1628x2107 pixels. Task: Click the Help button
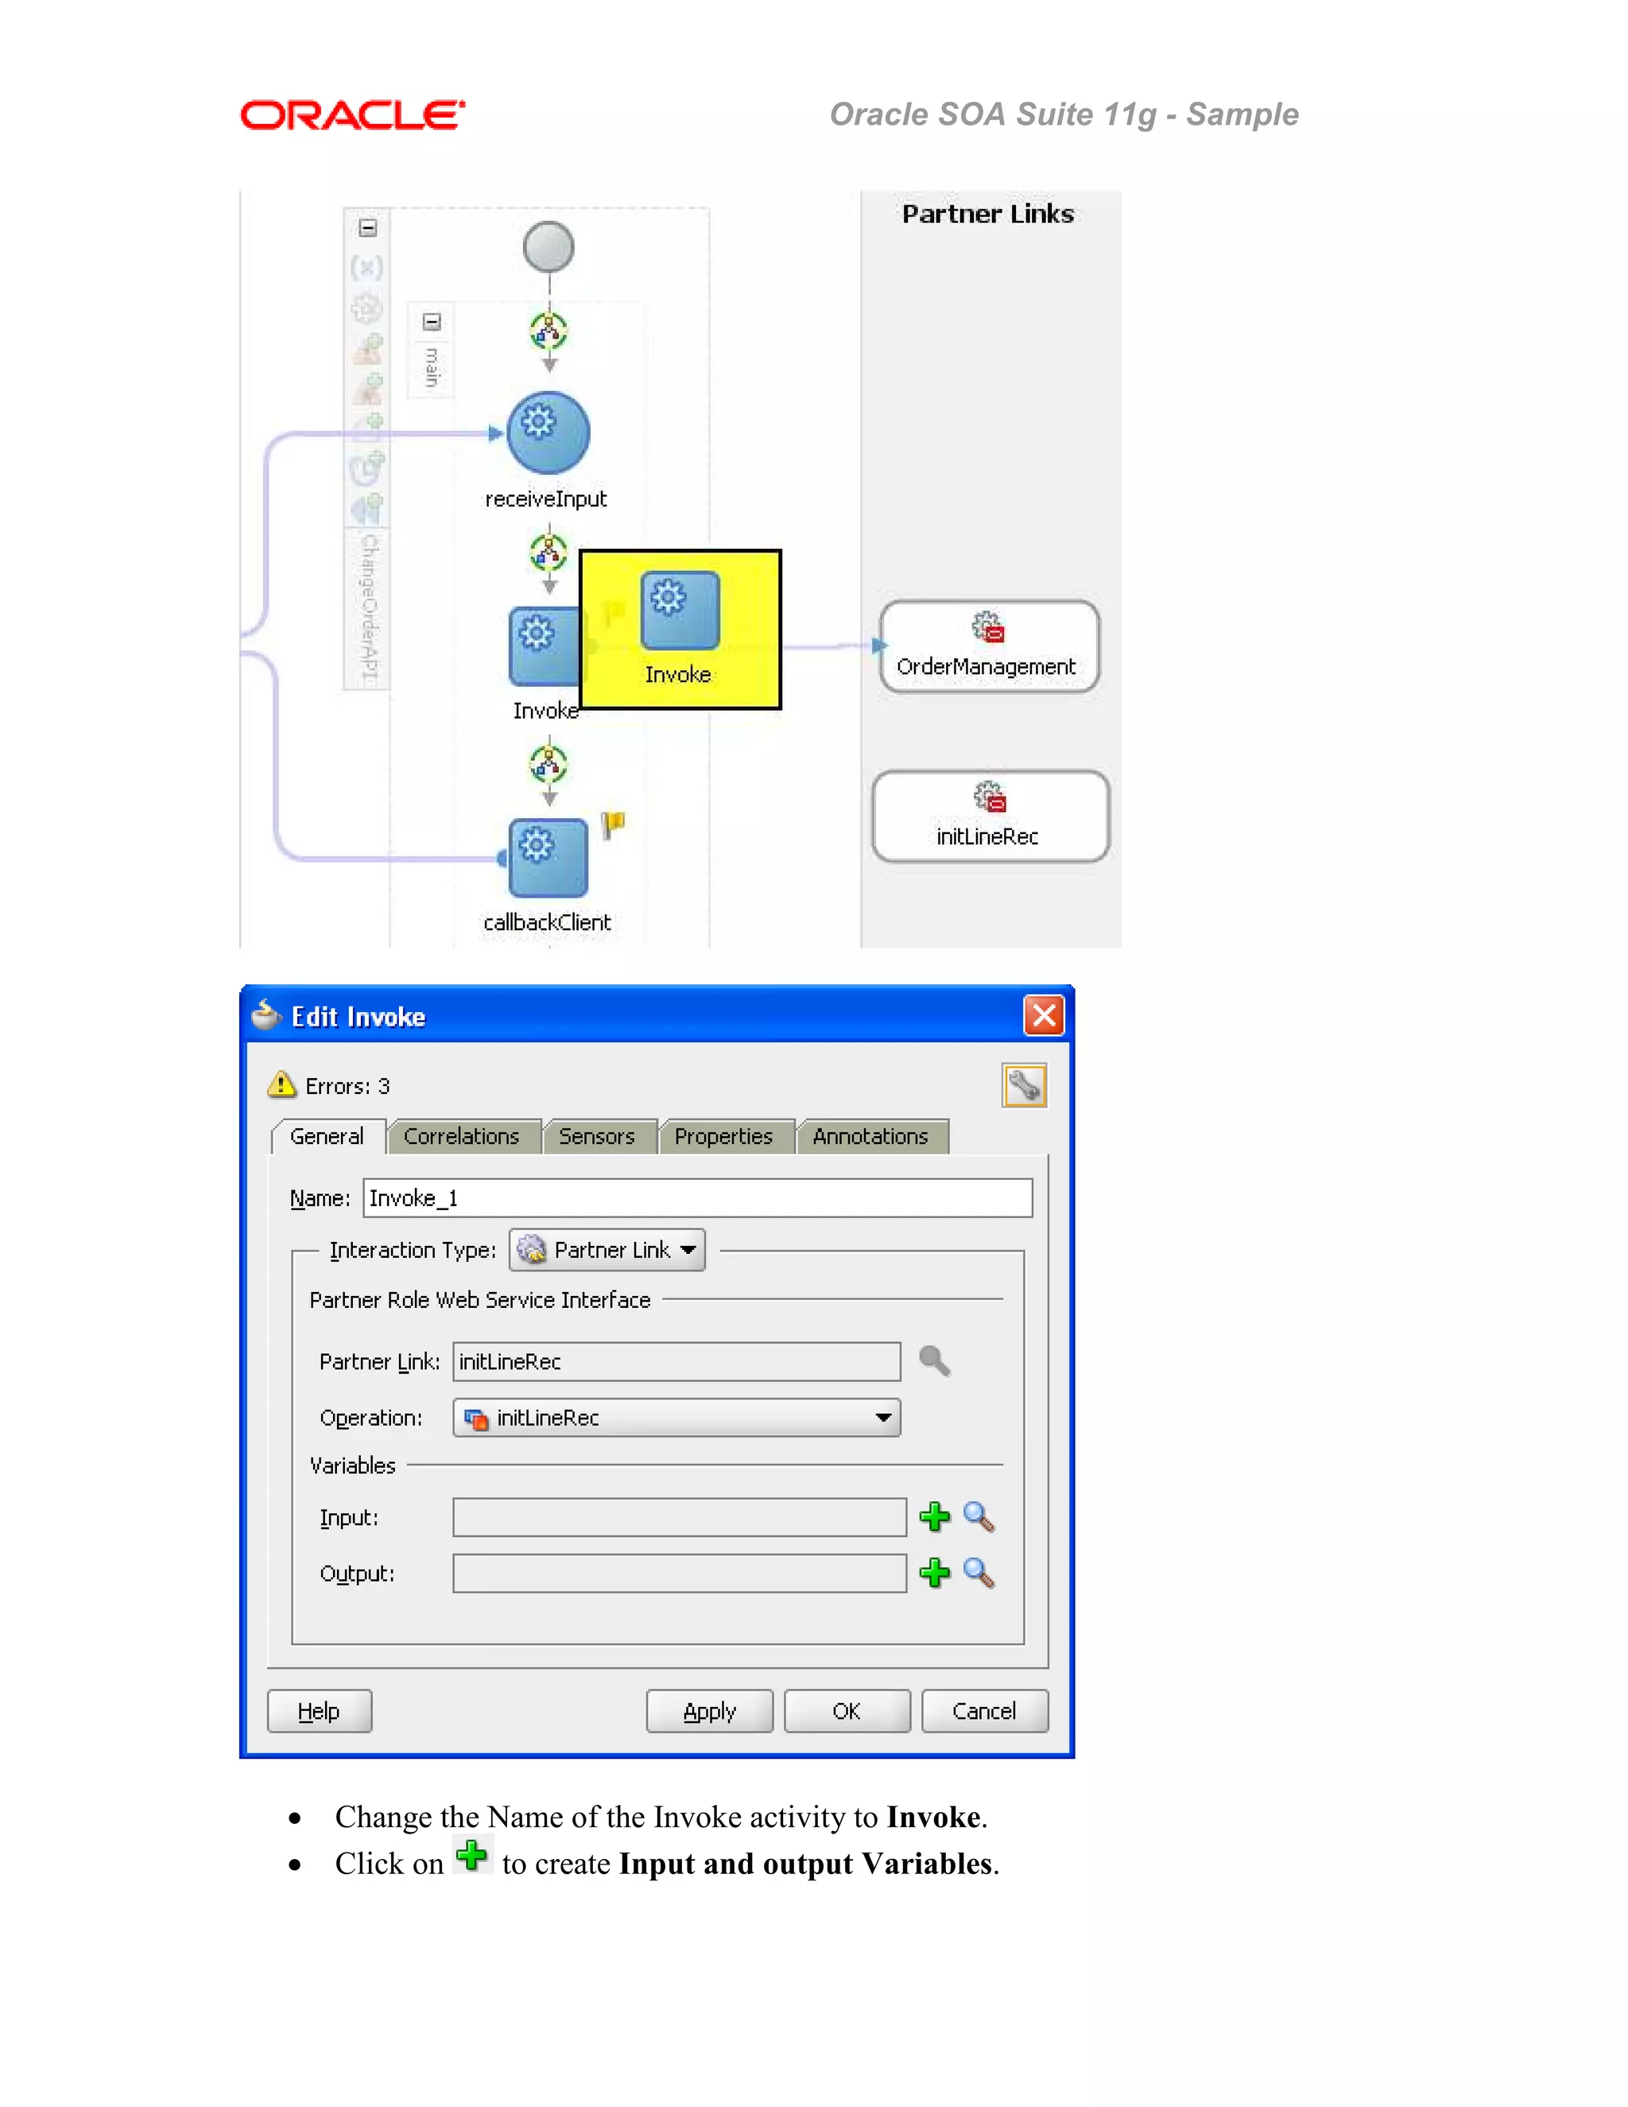click(x=320, y=1712)
